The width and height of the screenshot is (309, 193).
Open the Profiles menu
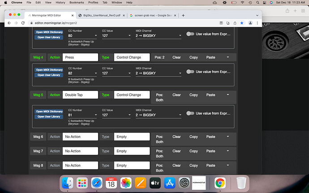click(93, 3)
